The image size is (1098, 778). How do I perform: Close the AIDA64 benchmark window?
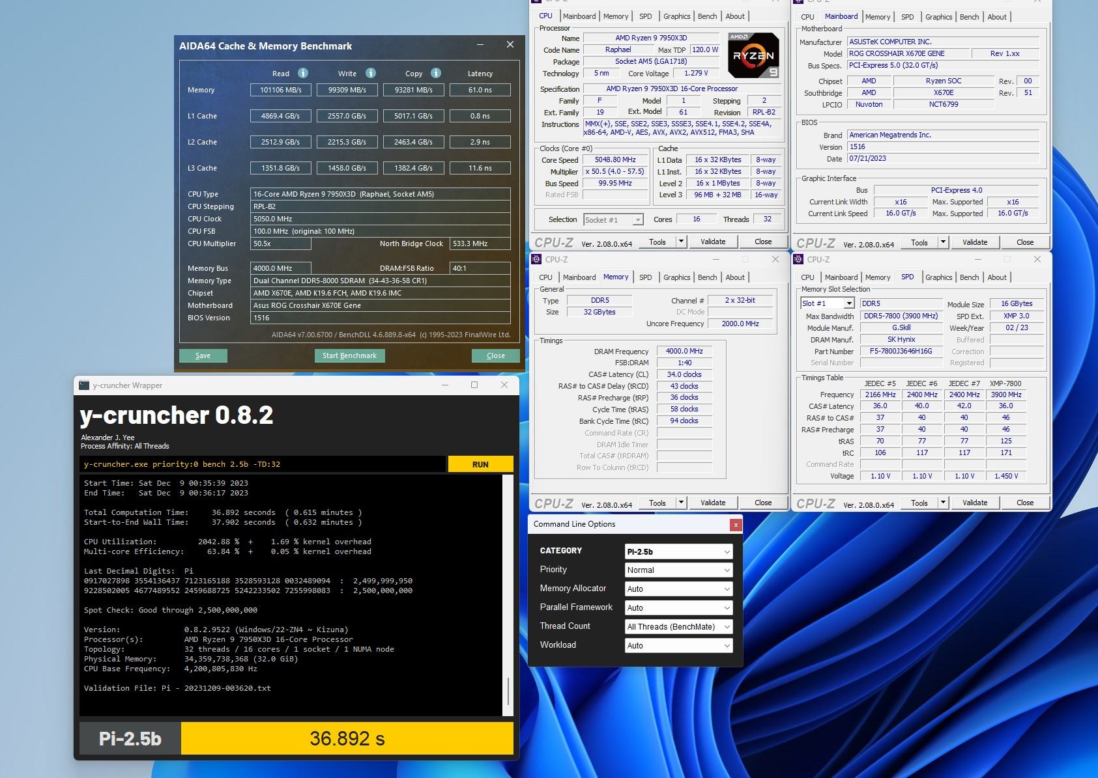(x=510, y=45)
